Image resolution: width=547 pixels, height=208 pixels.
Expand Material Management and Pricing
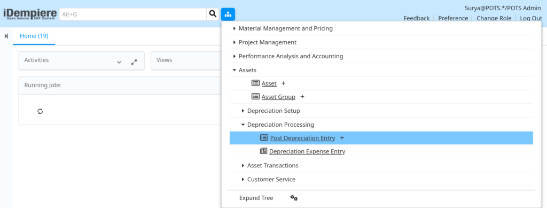(x=235, y=29)
